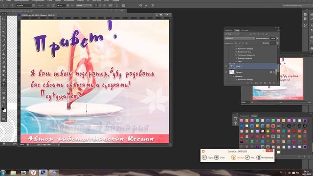Viewport: 313px width, 176px height.
Task: Align text left in options bar
Action: [96, 5]
